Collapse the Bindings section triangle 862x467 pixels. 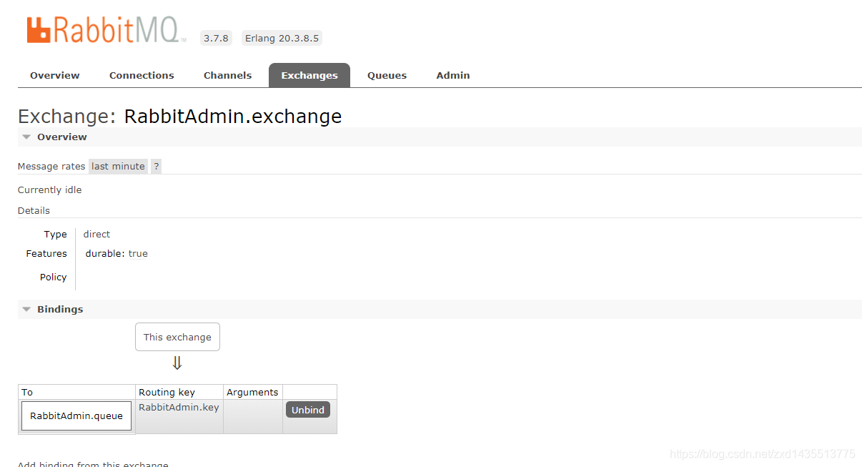pyautogui.click(x=26, y=309)
